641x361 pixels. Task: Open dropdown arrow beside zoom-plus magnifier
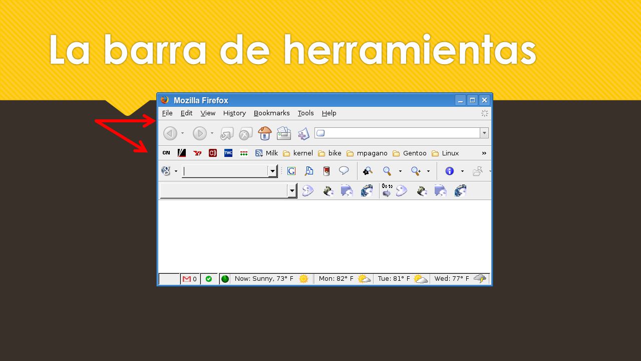(428, 171)
